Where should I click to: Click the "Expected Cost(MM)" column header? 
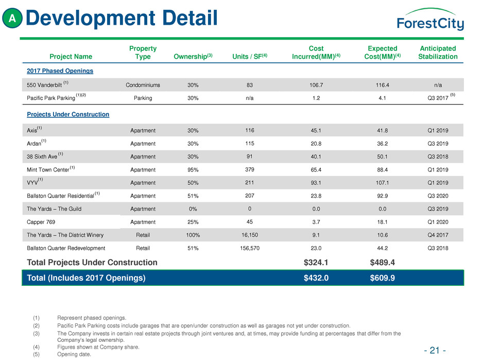click(383, 53)
